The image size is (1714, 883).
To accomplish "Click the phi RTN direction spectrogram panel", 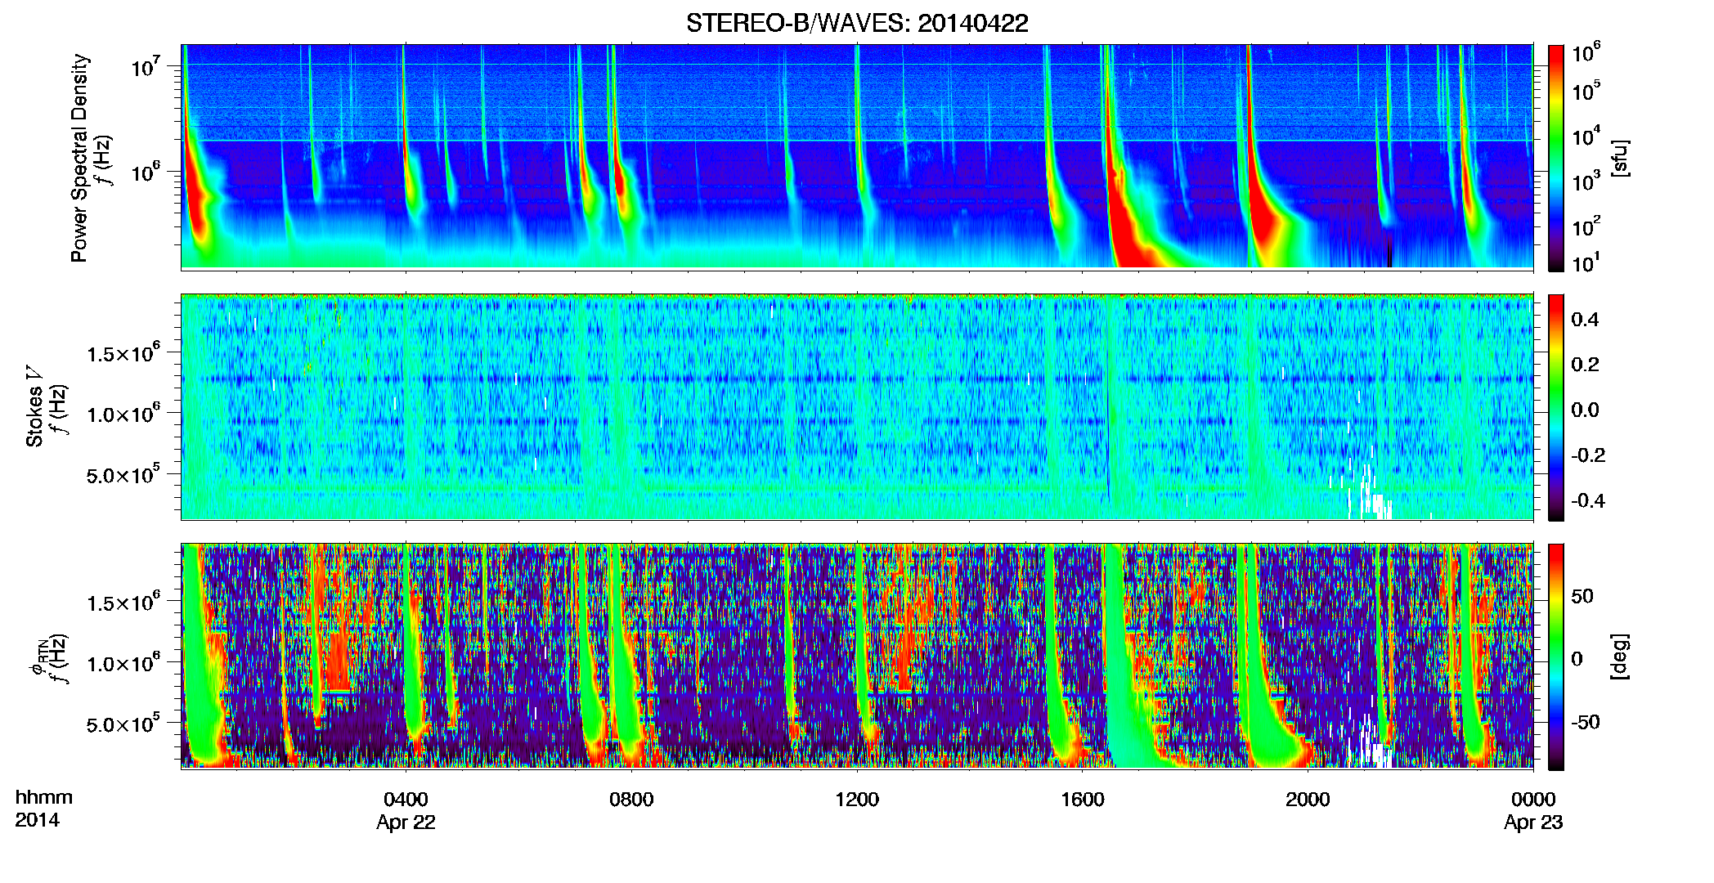I will pos(857,657).
